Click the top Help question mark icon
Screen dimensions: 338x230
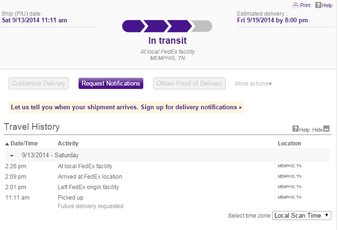(318, 5)
